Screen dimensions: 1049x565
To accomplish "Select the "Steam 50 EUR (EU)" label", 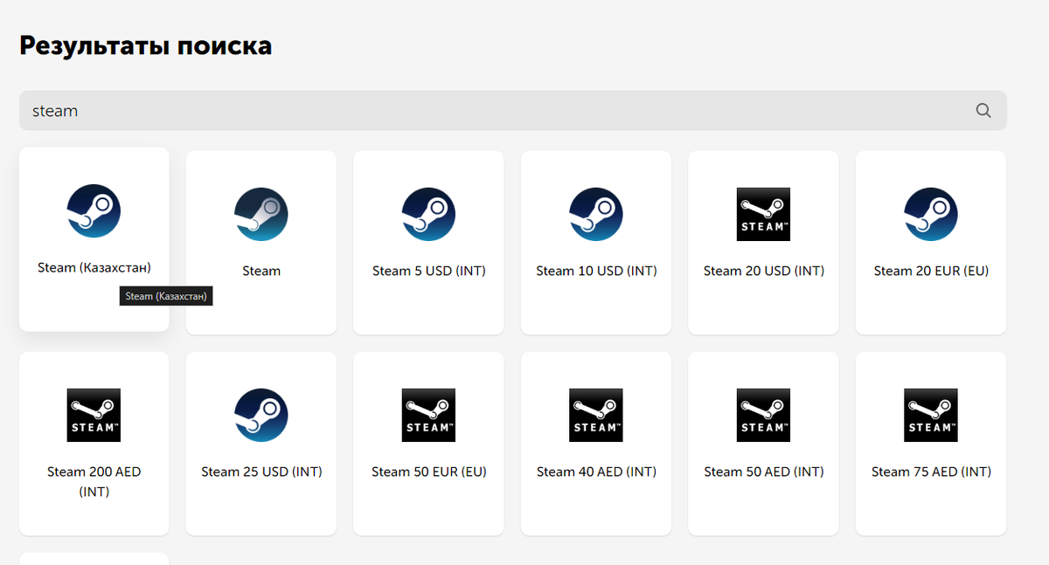I will [x=429, y=472].
